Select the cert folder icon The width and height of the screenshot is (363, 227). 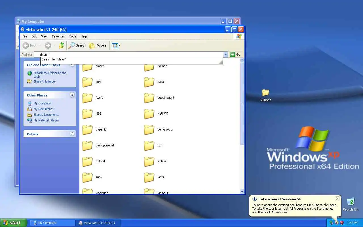click(x=87, y=82)
